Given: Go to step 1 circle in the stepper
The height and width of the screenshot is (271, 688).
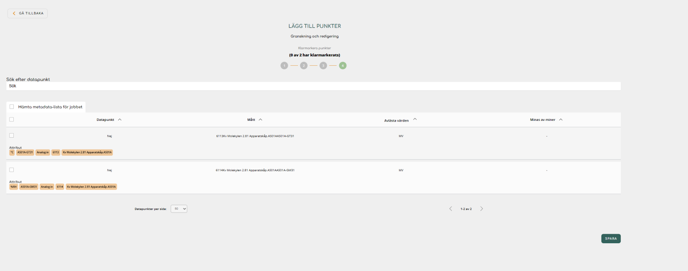Looking at the screenshot, I should 284,66.
